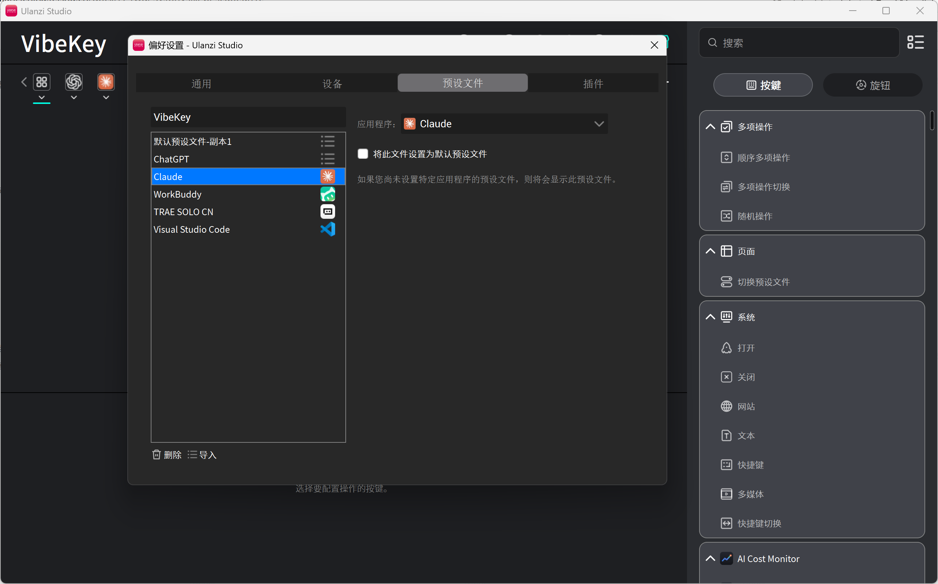The height and width of the screenshot is (584, 938).
Task: Close the 偏好设置 dialog
Action: coord(654,45)
